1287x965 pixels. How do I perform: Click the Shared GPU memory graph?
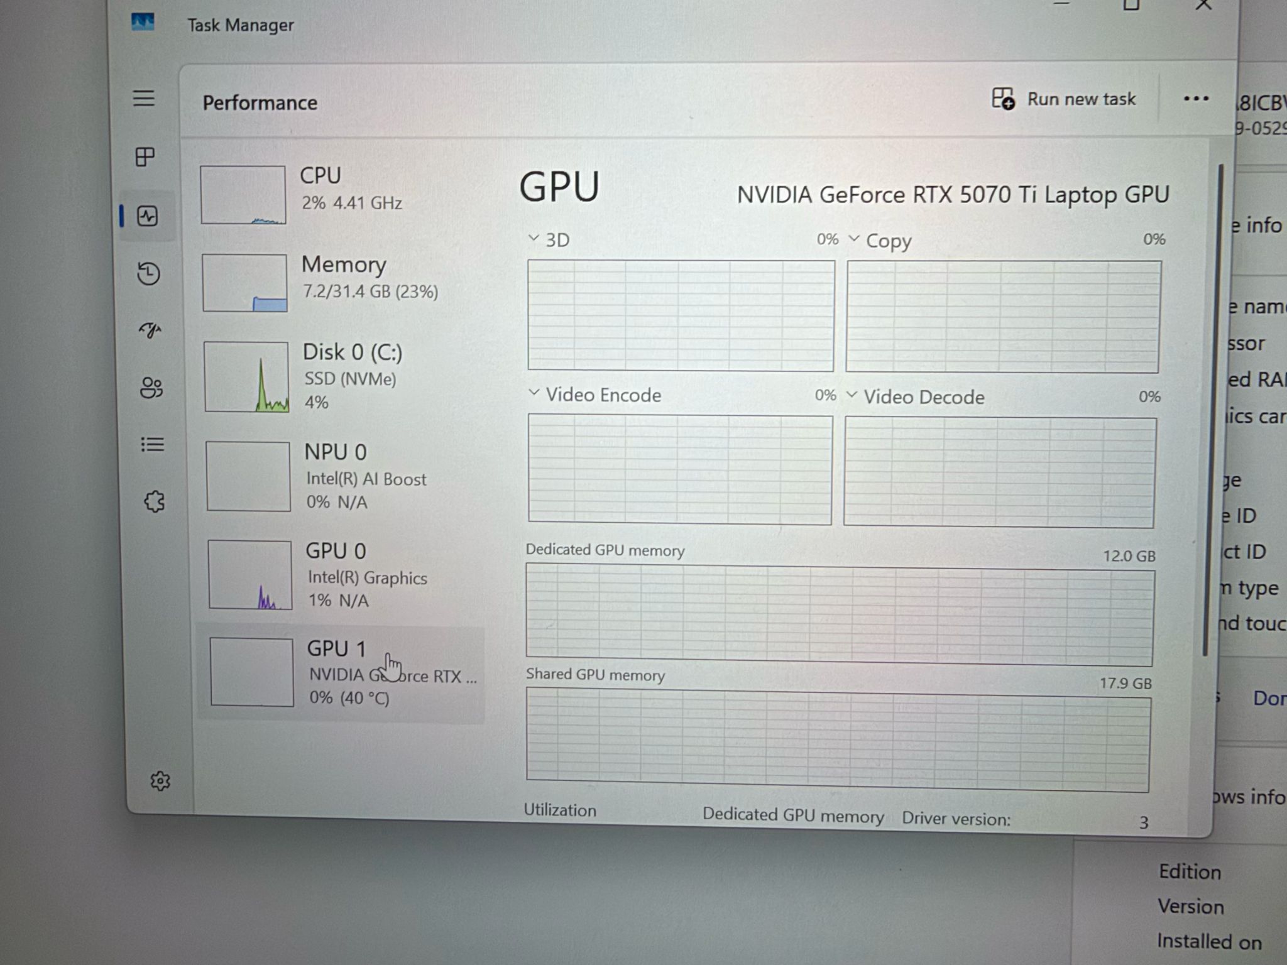click(838, 739)
